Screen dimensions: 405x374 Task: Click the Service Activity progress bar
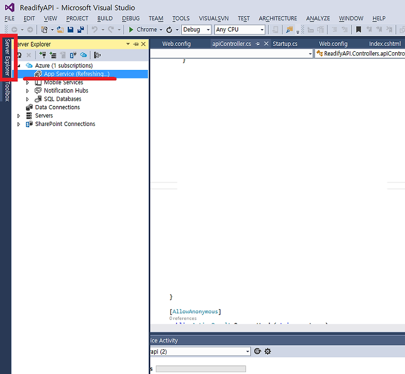(x=201, y=368)
